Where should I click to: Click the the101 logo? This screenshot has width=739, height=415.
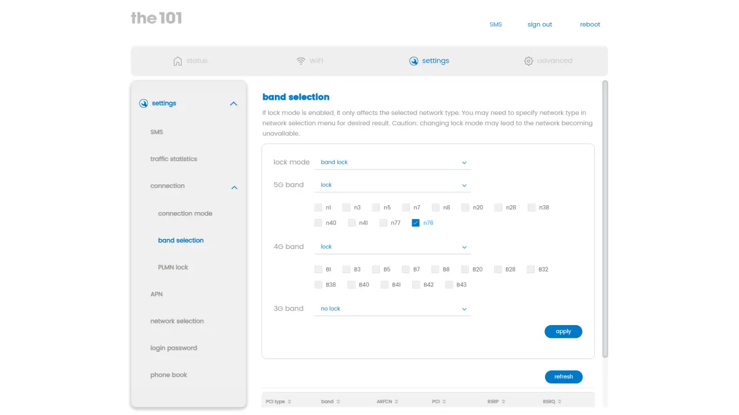click(156, 18)
